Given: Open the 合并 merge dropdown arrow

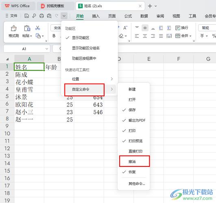Looking at the screenshot, I should click(190, 36).
